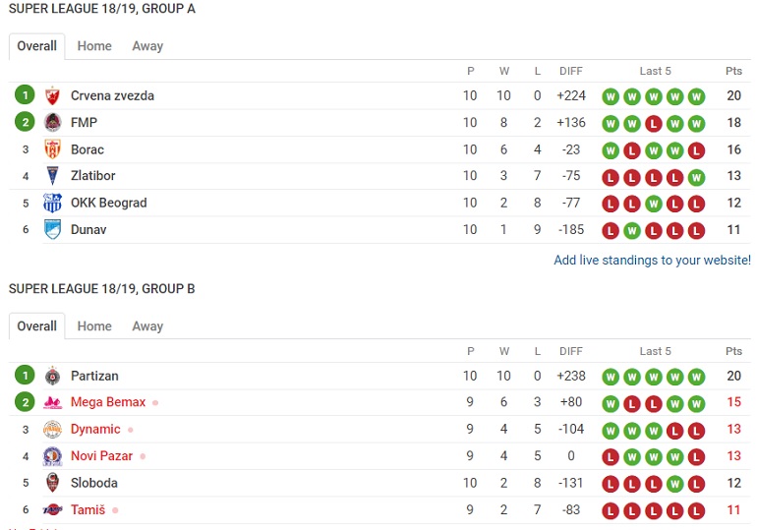Select Home tab in Group B standings
The width and height of the screenshot is (757, 530).
[x=94, y=326]
